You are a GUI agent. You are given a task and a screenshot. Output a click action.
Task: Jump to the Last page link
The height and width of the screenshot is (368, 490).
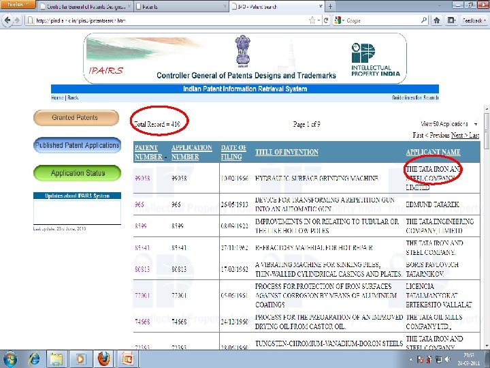click(474, 135)
